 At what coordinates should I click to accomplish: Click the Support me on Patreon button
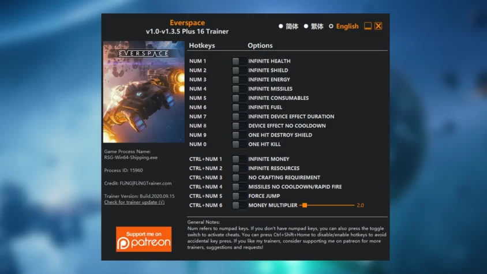144,239
